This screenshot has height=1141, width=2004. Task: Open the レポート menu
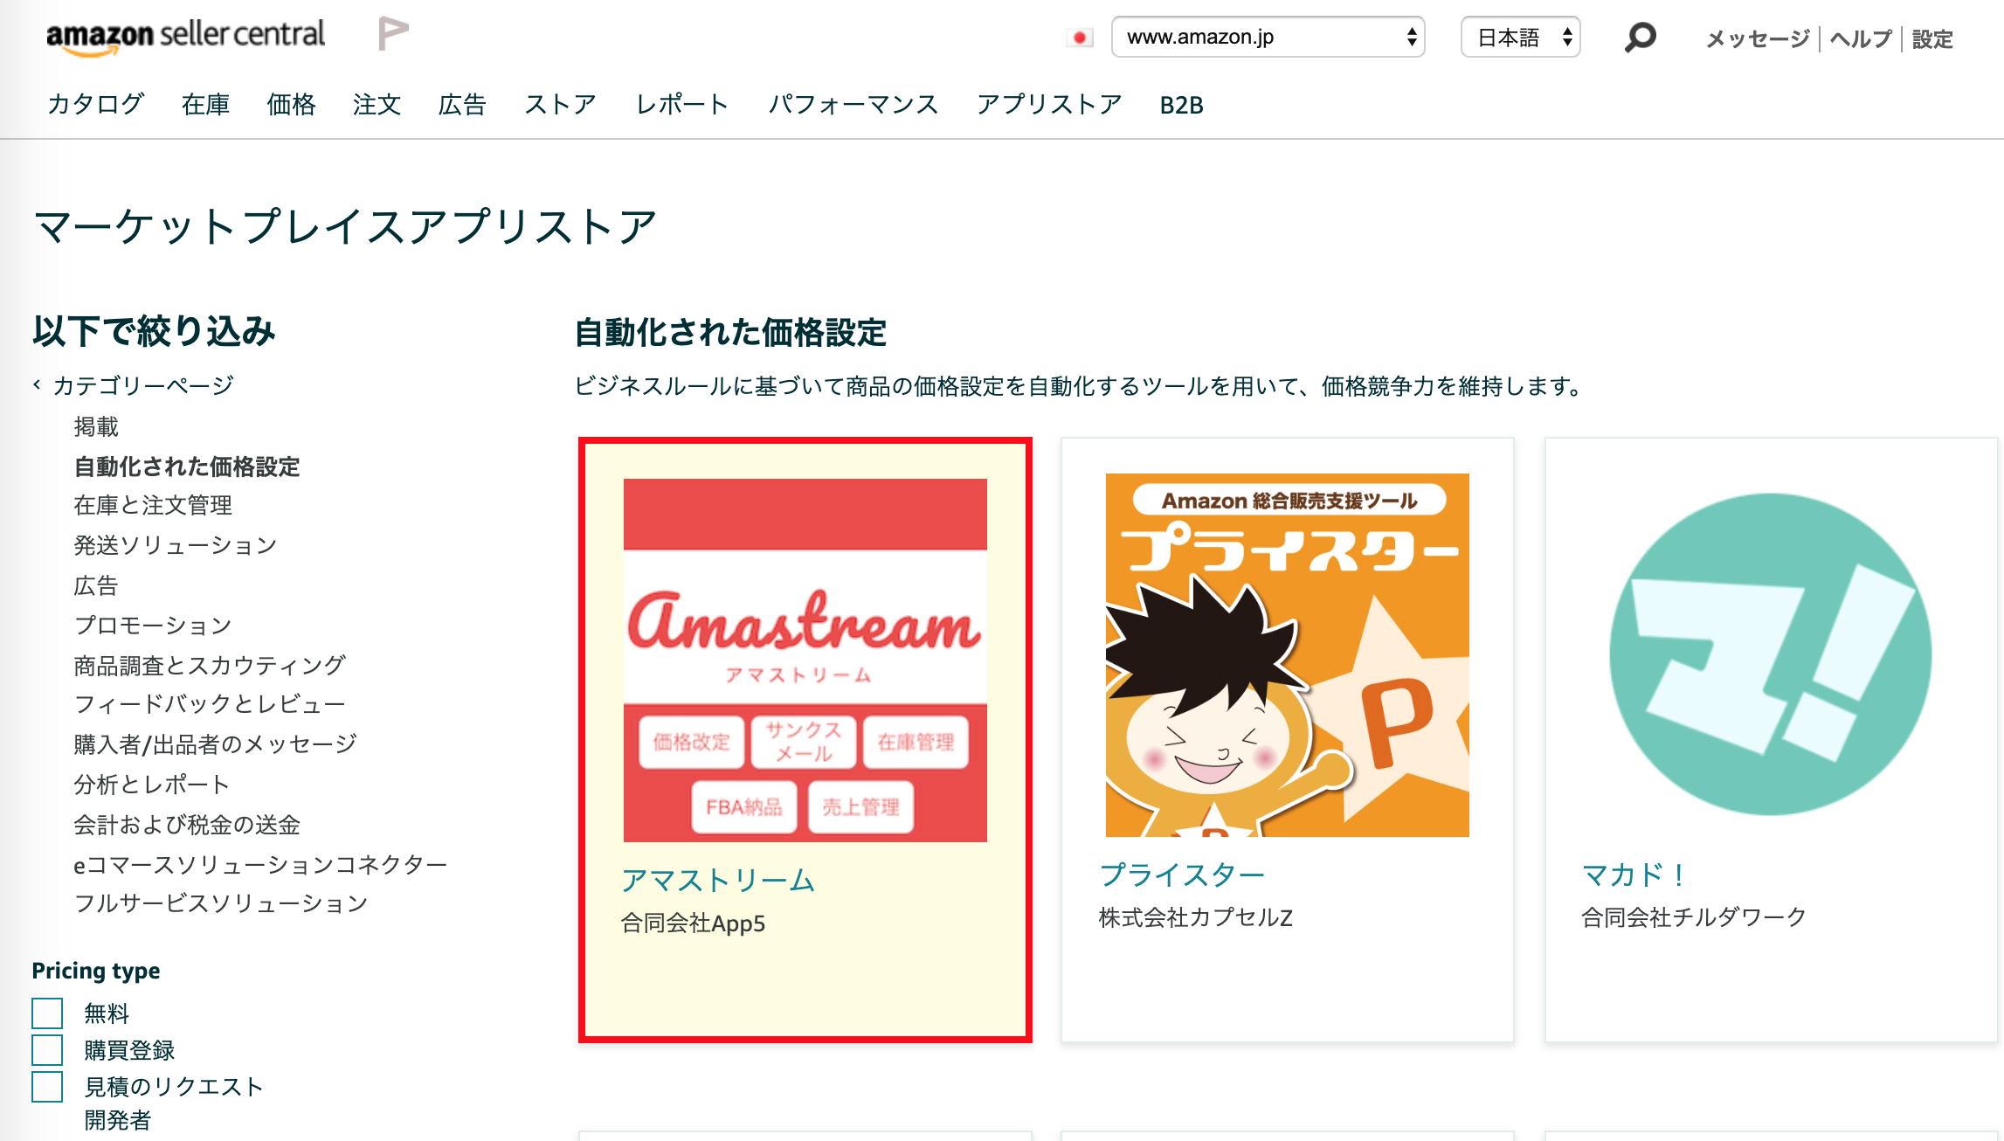(681, 104)
